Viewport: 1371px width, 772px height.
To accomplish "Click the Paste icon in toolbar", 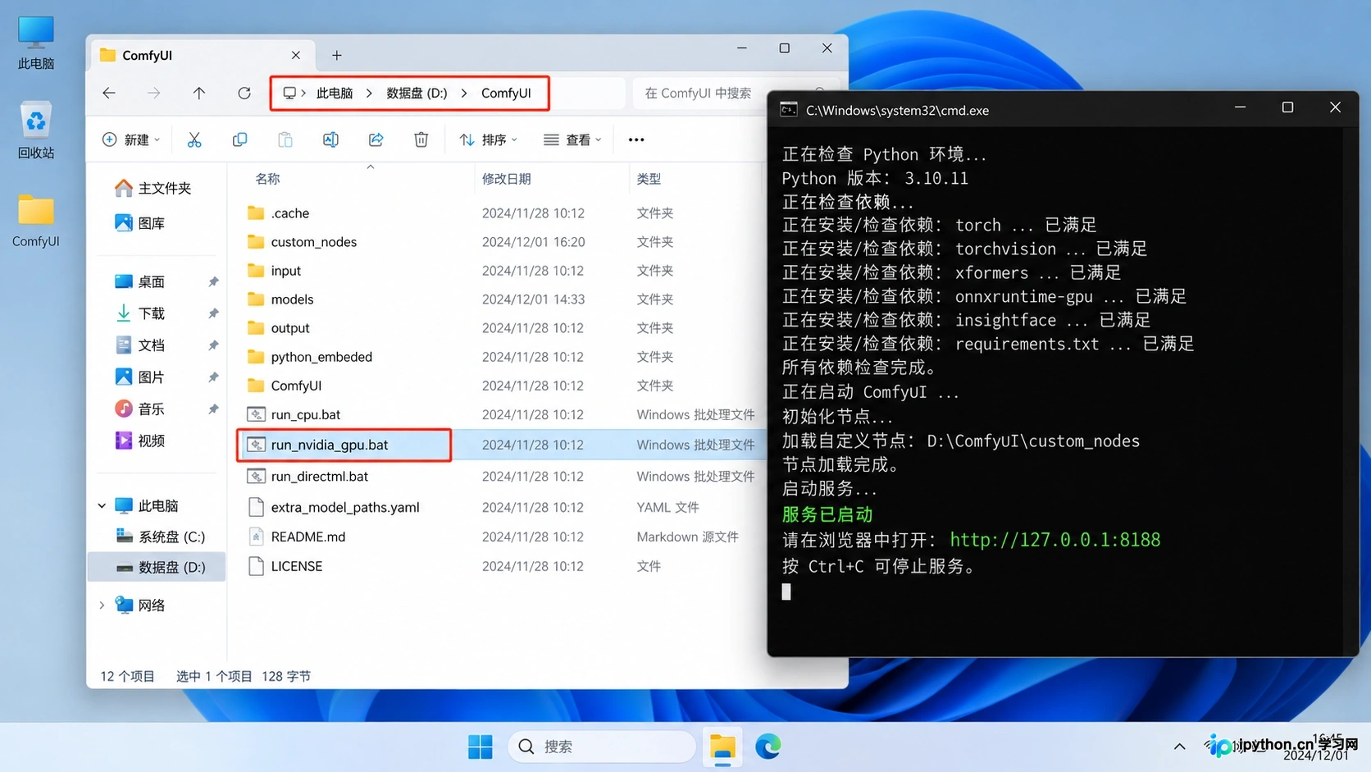I will (x=285, y=140).
